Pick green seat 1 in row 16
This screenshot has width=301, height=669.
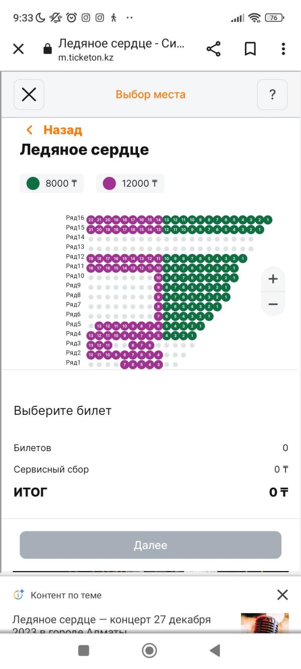(x=268, y=219)
